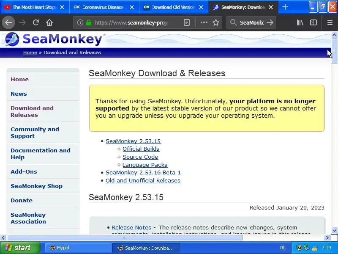Viewport: 338px width, 254px height.
Task: Click 'Released January 20, 2023' text
Action: point(287,208)
